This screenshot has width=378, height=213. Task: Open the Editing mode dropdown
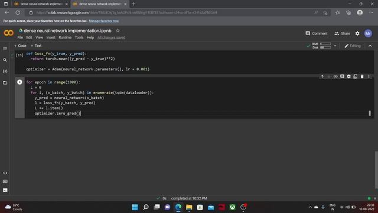353,46
